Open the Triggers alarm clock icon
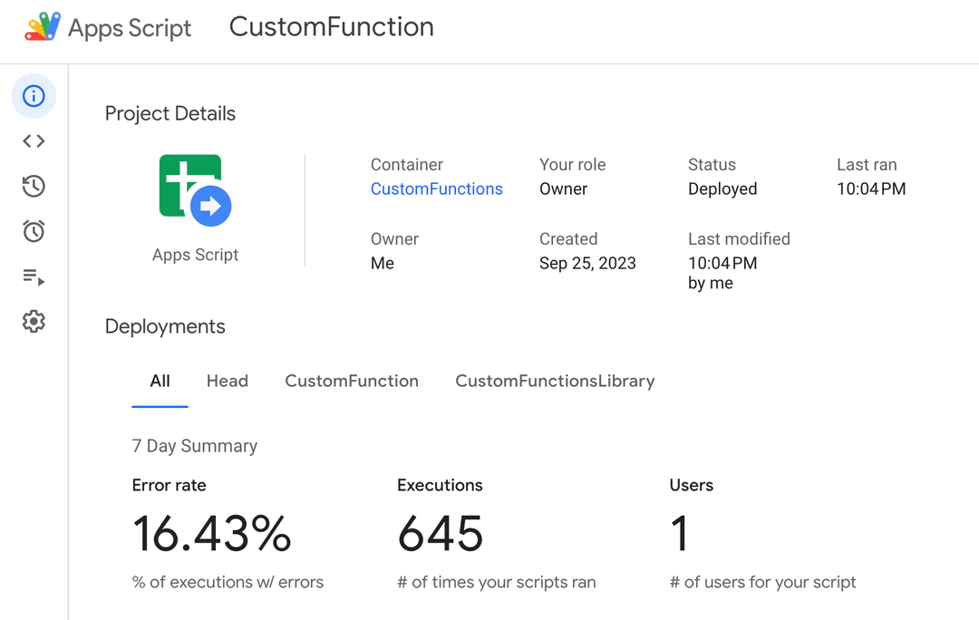979x620 pixels. click(x=34, y=231)
